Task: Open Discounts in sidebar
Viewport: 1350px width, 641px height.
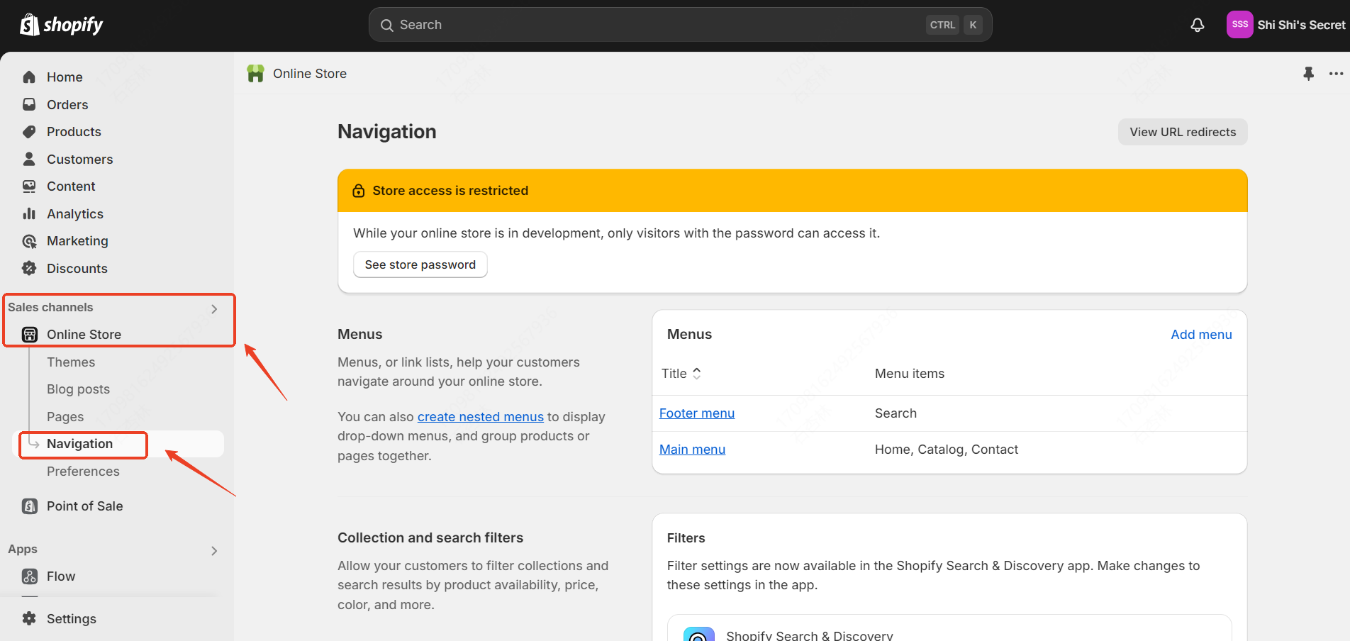Action: click(x=77, y=269)
